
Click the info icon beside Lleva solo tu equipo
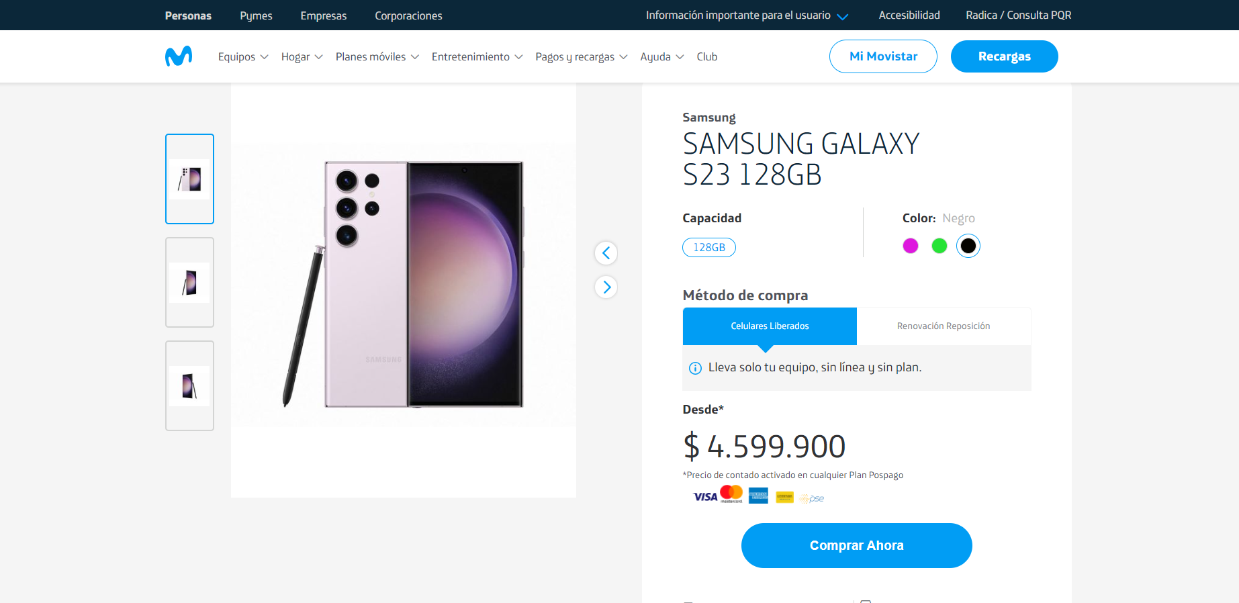(695, 368)
